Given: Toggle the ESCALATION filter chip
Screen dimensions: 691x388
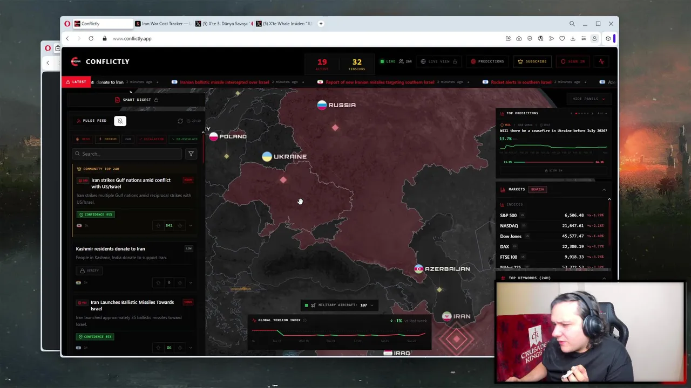Looking at the screenshot, I should pyautogui.click(x=151, y=139).
